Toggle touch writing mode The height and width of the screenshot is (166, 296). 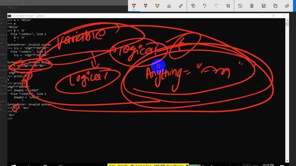[193, 6]
